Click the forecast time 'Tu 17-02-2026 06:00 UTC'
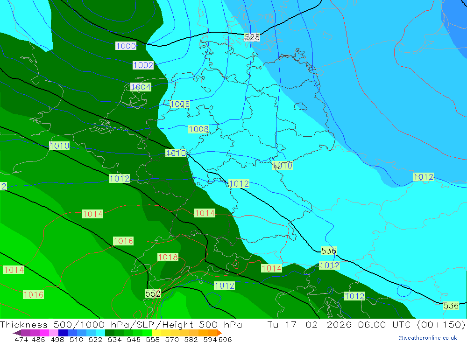The image size is (467, 342). (339, 324)
